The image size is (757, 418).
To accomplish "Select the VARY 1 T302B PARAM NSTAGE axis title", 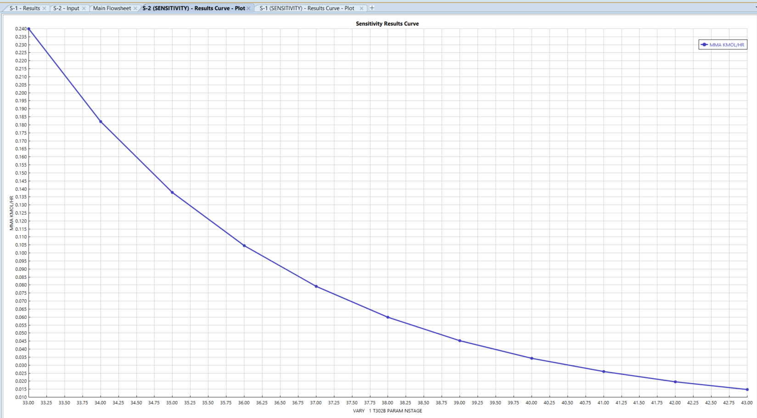I will [x=387, y=411].
